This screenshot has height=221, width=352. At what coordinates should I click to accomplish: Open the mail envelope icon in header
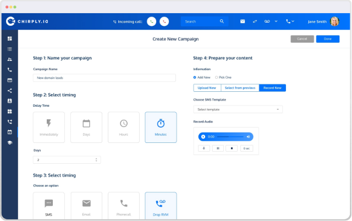coord(243,21)
